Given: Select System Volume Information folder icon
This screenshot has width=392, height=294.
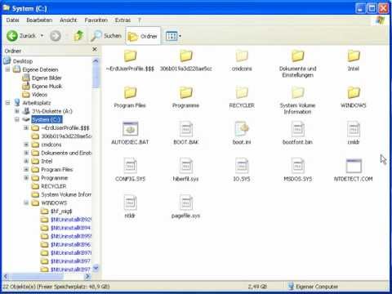Looking at the screenshot, I should click(x=297, y=92).
